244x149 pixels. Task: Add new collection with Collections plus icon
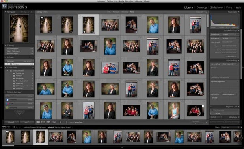pyautogui.click(x=33, y=68)
